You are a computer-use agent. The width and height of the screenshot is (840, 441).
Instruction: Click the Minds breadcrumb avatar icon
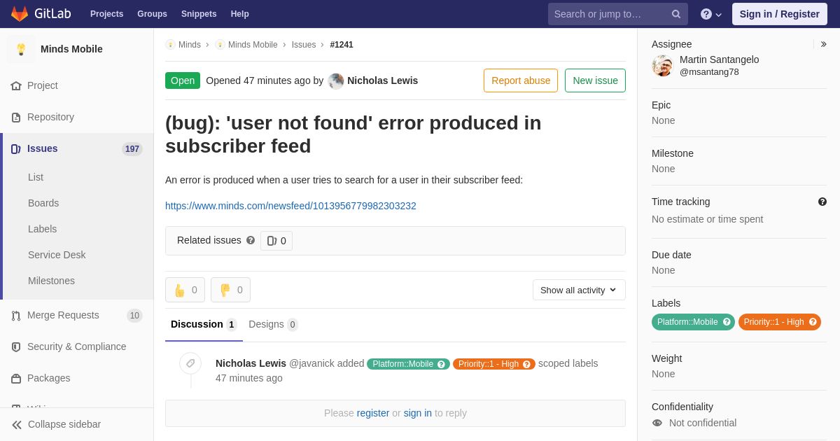(170, 45)
